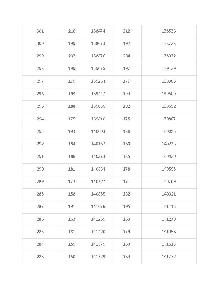206x292 pixels.
Task: Click the cell containing 140003
Action: [x=98, y=132]
